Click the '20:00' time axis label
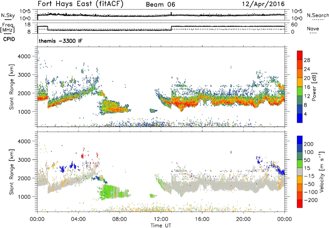 pyautogui.click(x=243, y=219)
